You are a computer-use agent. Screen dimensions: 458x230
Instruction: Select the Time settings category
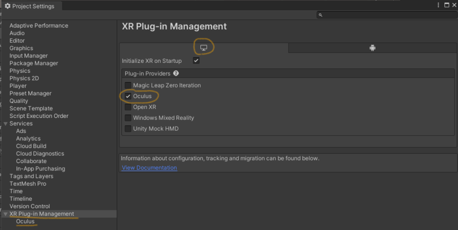[16, 191]
